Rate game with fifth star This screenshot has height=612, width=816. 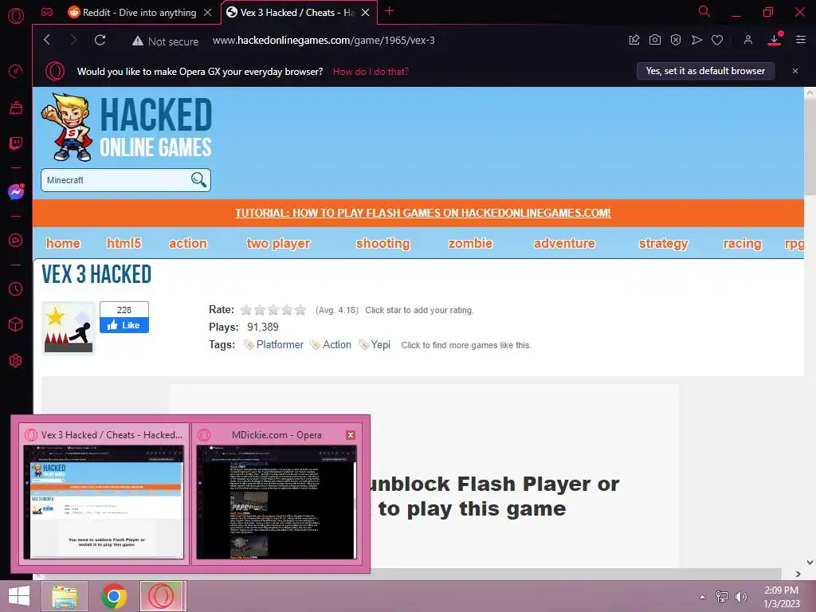[300, 310]
